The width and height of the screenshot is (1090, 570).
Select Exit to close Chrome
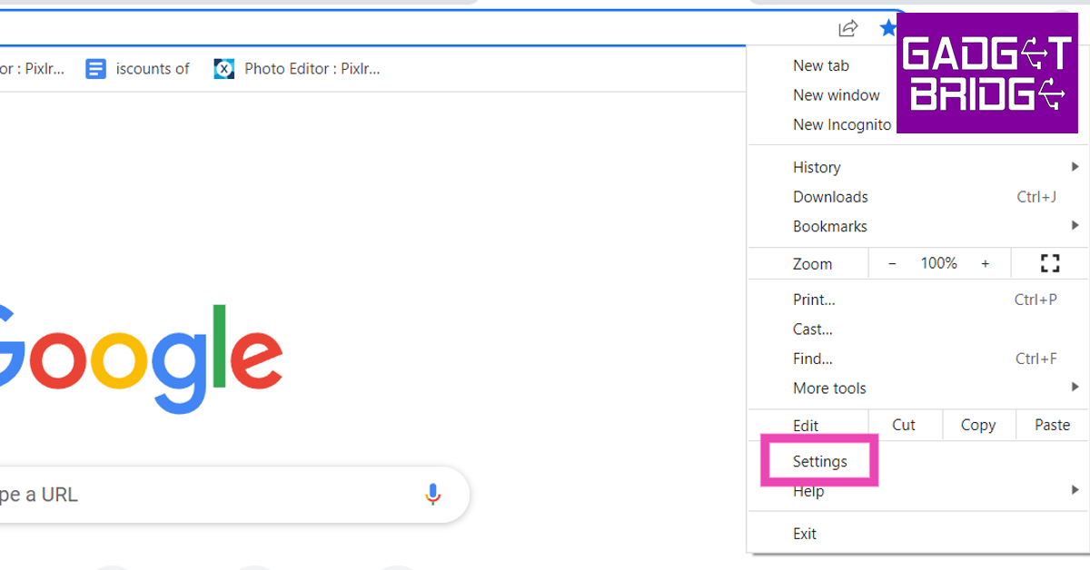805,534
